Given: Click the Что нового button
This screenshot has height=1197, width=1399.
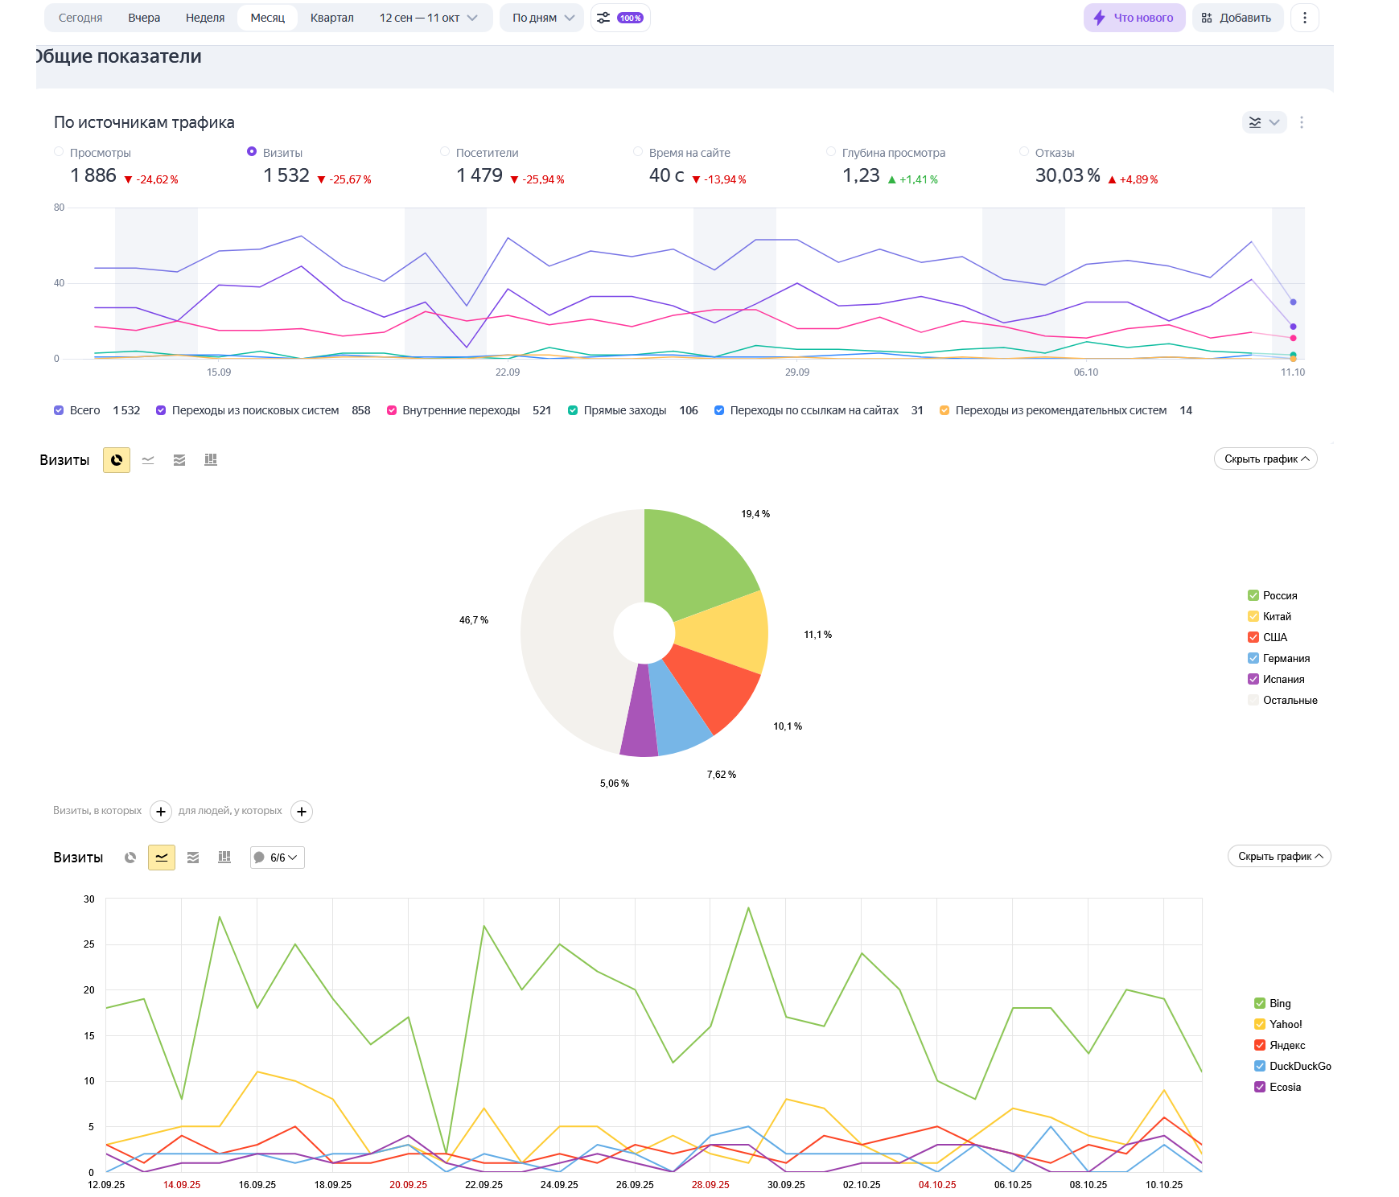Looking at the screenshot, I should coord(1134,18).
